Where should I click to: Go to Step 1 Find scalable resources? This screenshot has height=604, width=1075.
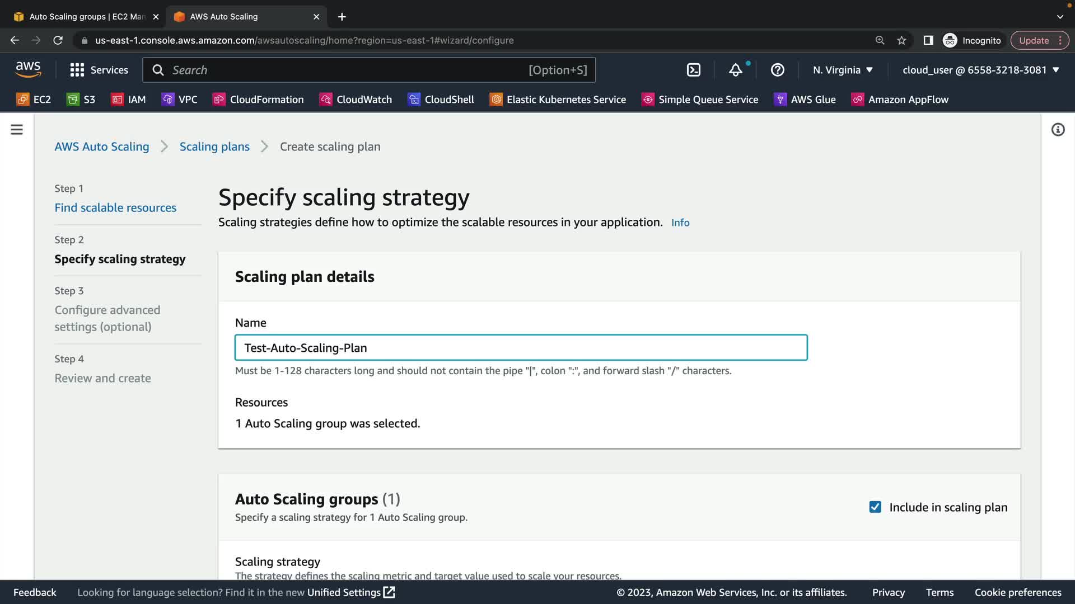pos(115,207)
